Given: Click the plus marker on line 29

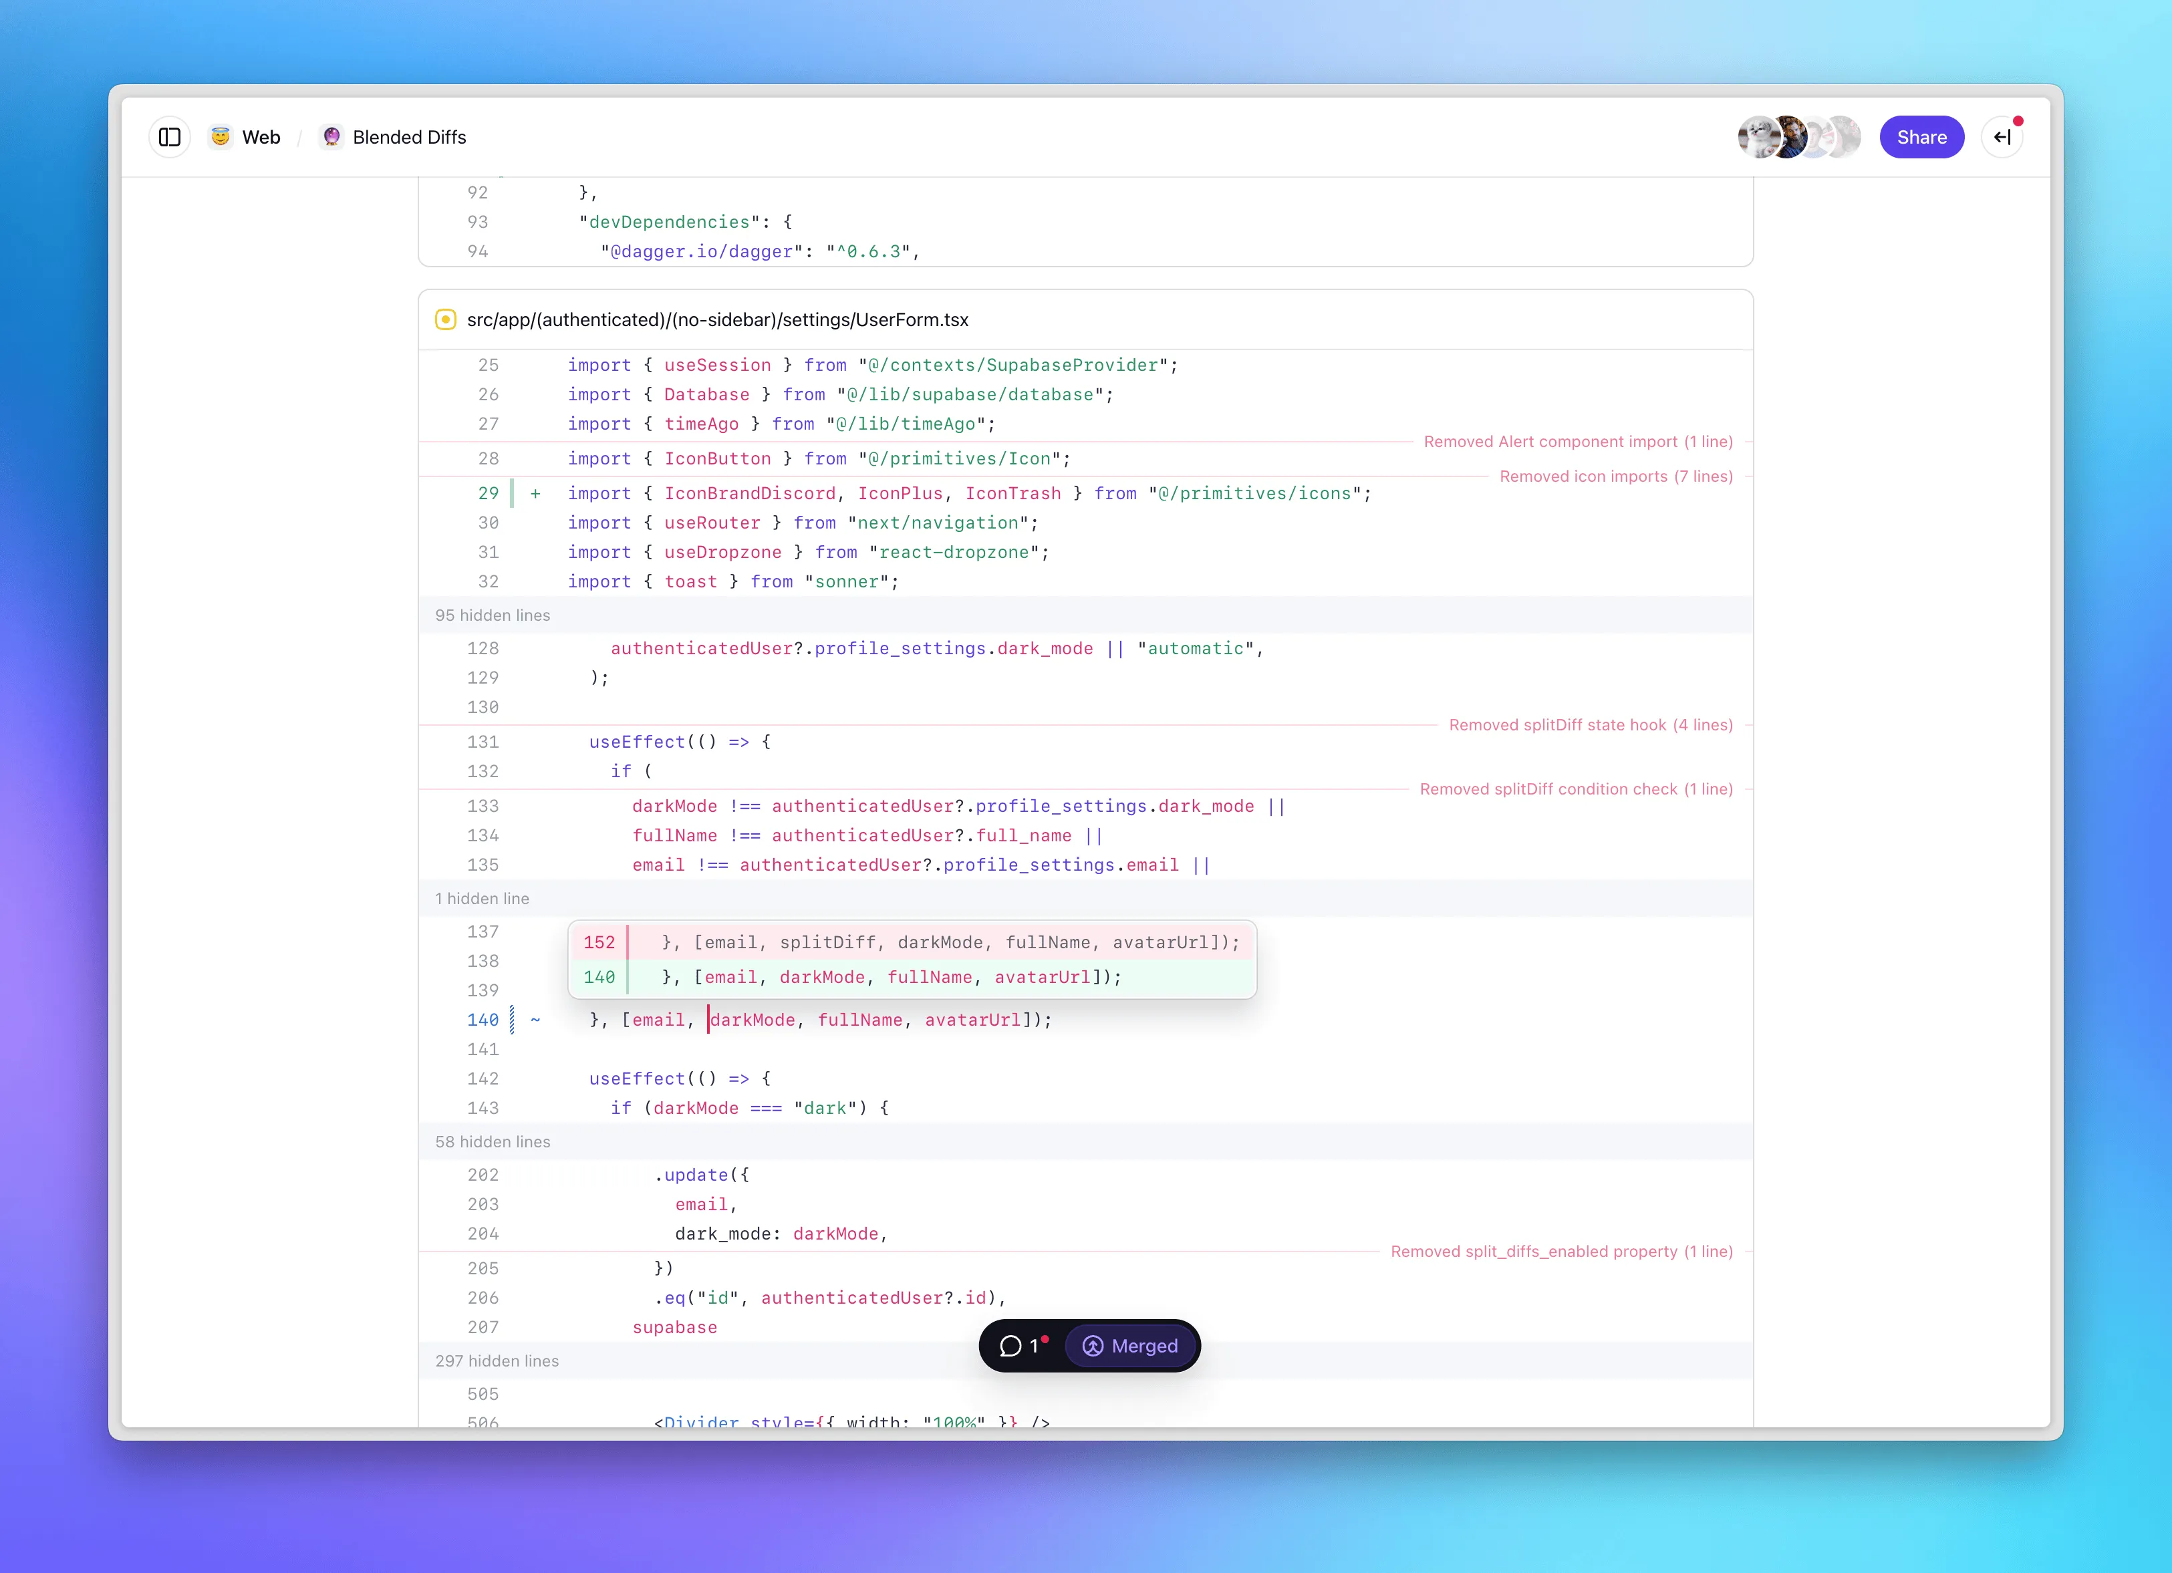Looking at the screenshot, I should (535, 494).
